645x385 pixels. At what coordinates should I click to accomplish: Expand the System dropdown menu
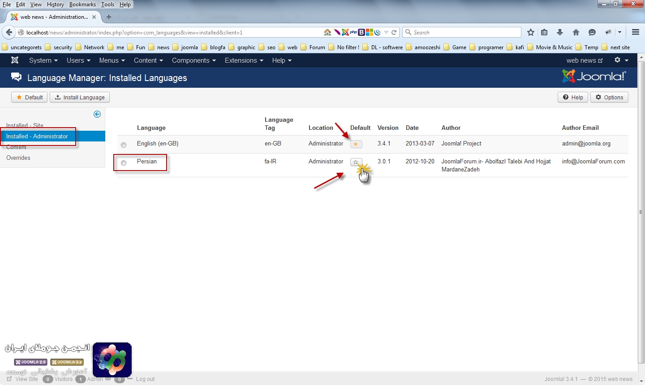point(43,60)
